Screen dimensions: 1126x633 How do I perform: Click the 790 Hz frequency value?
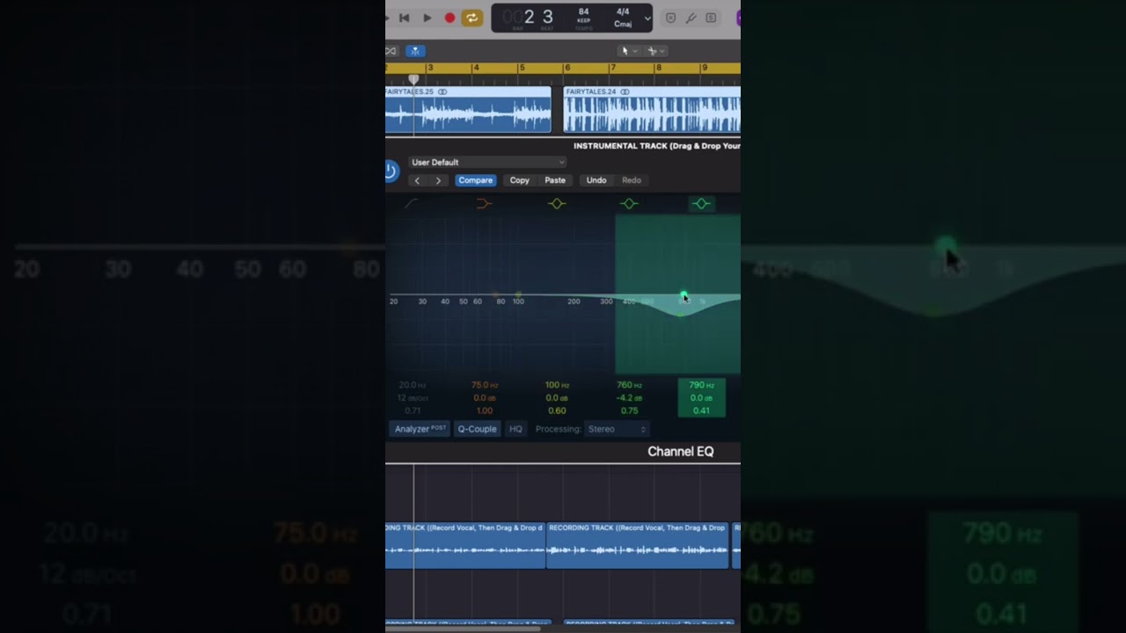[701, 385]
